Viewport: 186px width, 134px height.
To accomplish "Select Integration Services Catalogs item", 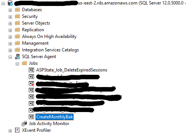I will pos(50,50).
